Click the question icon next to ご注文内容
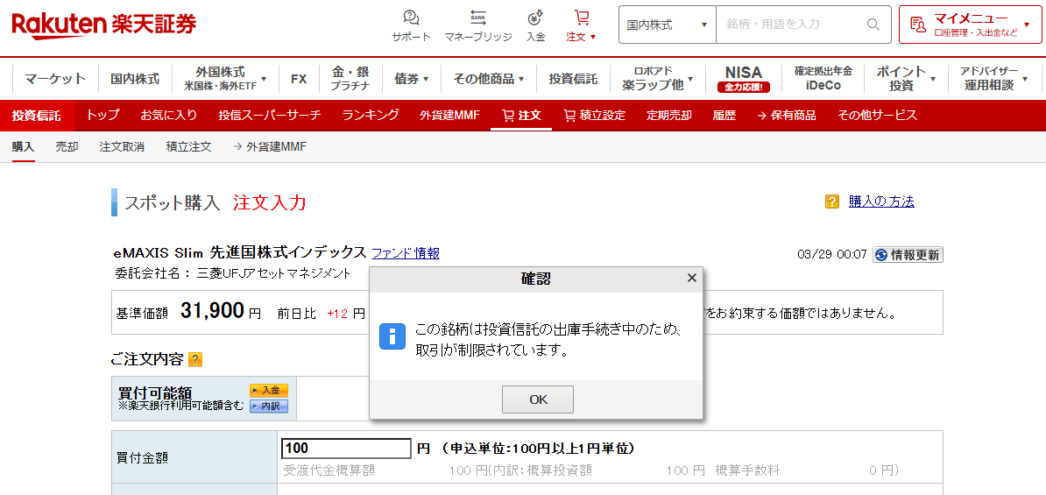 click(194, 359)
